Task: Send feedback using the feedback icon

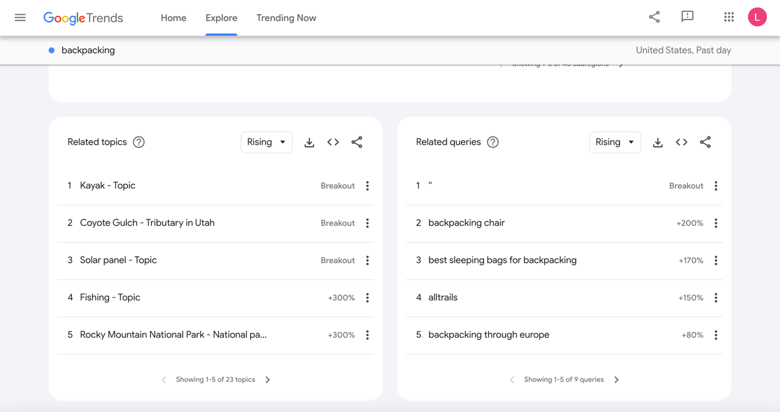Action: [687, 17]
